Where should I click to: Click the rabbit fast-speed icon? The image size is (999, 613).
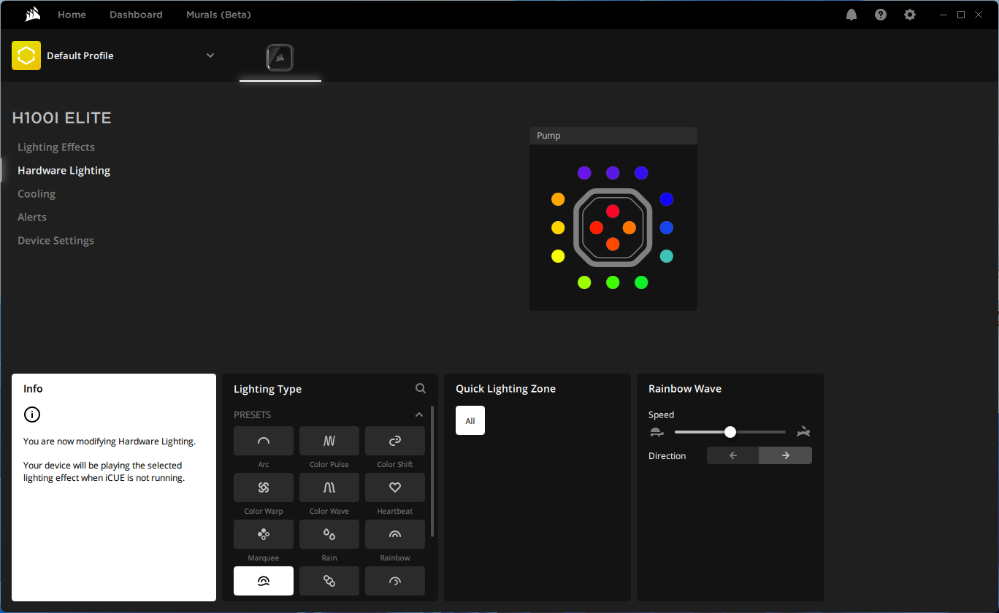point(804,432)
